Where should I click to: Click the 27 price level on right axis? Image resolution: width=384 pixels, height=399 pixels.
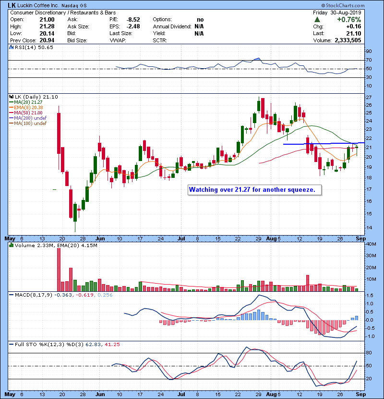click(x=369, y=98)
